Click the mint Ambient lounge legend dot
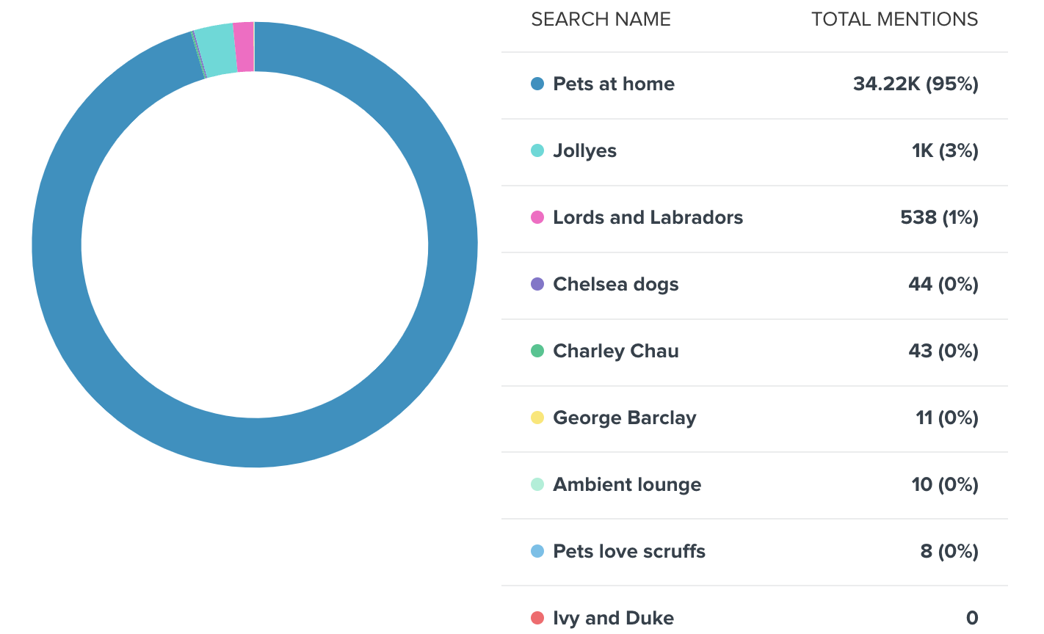1044x634 pixels. tap(537, 484)
